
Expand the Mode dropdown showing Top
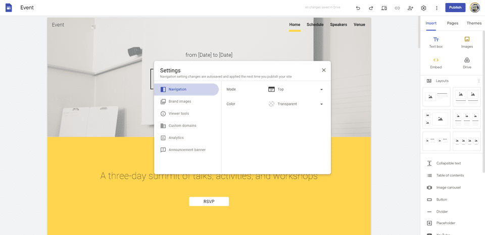click(296, 89)
